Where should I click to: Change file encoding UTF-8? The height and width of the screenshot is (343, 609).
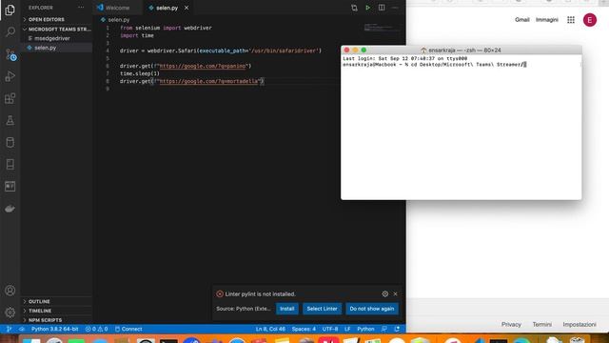click(x=330, y=329)
